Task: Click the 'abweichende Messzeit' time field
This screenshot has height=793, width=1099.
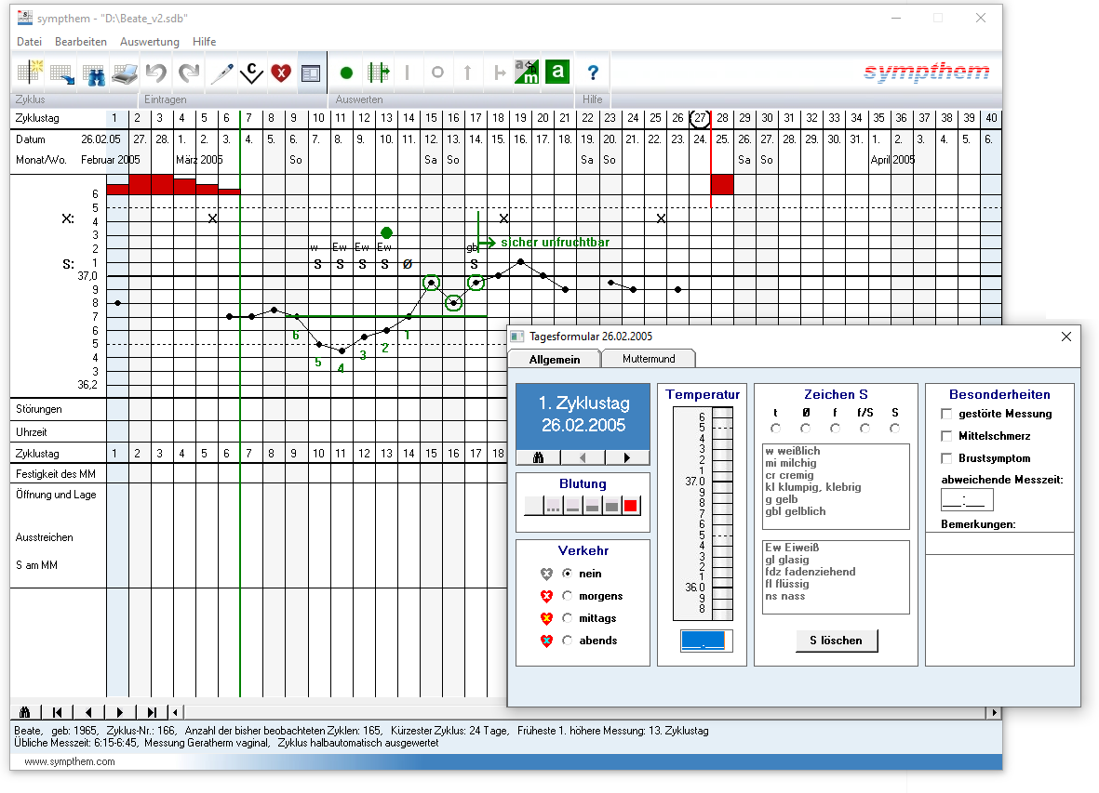Action: [x=967, y=501]
